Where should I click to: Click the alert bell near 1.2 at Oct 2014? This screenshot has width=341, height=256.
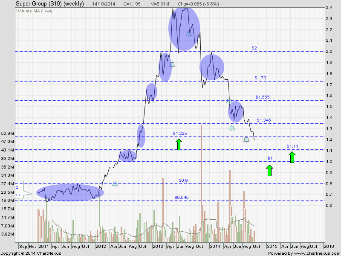coord(246,140)
